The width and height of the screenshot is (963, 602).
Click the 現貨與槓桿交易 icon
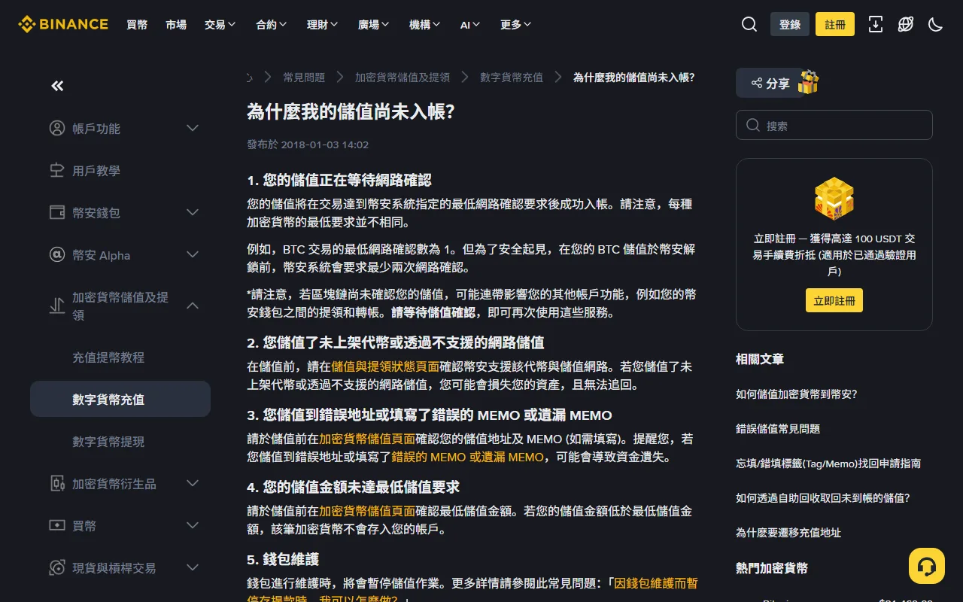pos(57,567)
